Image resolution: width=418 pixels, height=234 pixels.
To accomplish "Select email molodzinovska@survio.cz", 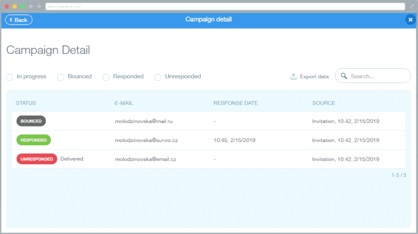I will pos(146,140).
